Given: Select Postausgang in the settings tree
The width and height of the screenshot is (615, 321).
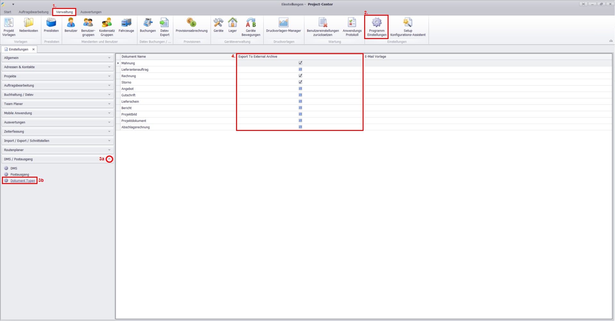Looking at the screenshot, I should click(20, 175).
